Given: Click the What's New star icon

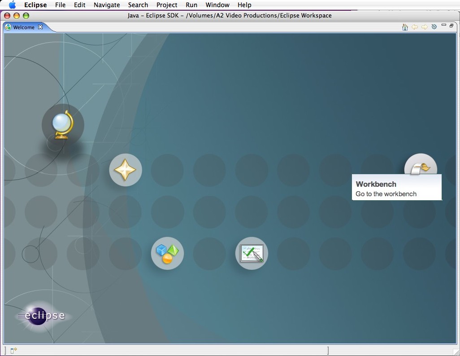Looking at the screenshot, I should click(x=126, y=170).
